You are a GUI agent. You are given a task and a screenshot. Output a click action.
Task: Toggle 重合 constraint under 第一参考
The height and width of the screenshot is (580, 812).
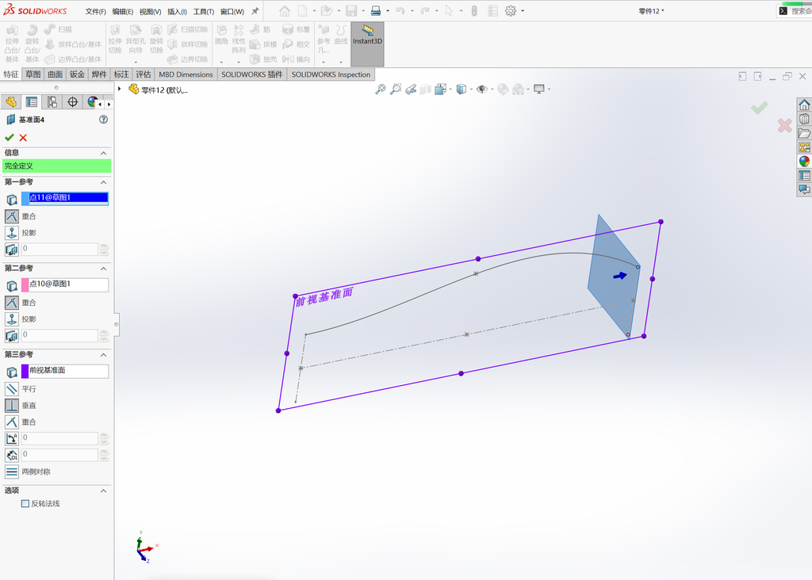coord(12,216)
